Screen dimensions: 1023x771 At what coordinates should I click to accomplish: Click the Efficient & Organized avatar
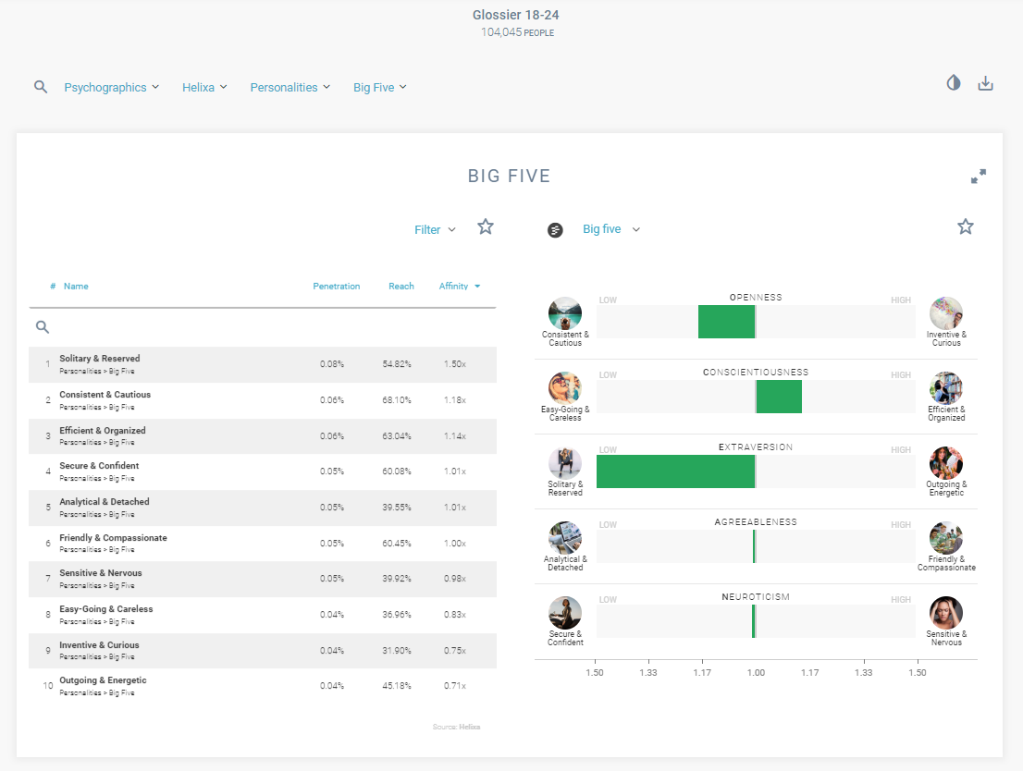point(946,388)
